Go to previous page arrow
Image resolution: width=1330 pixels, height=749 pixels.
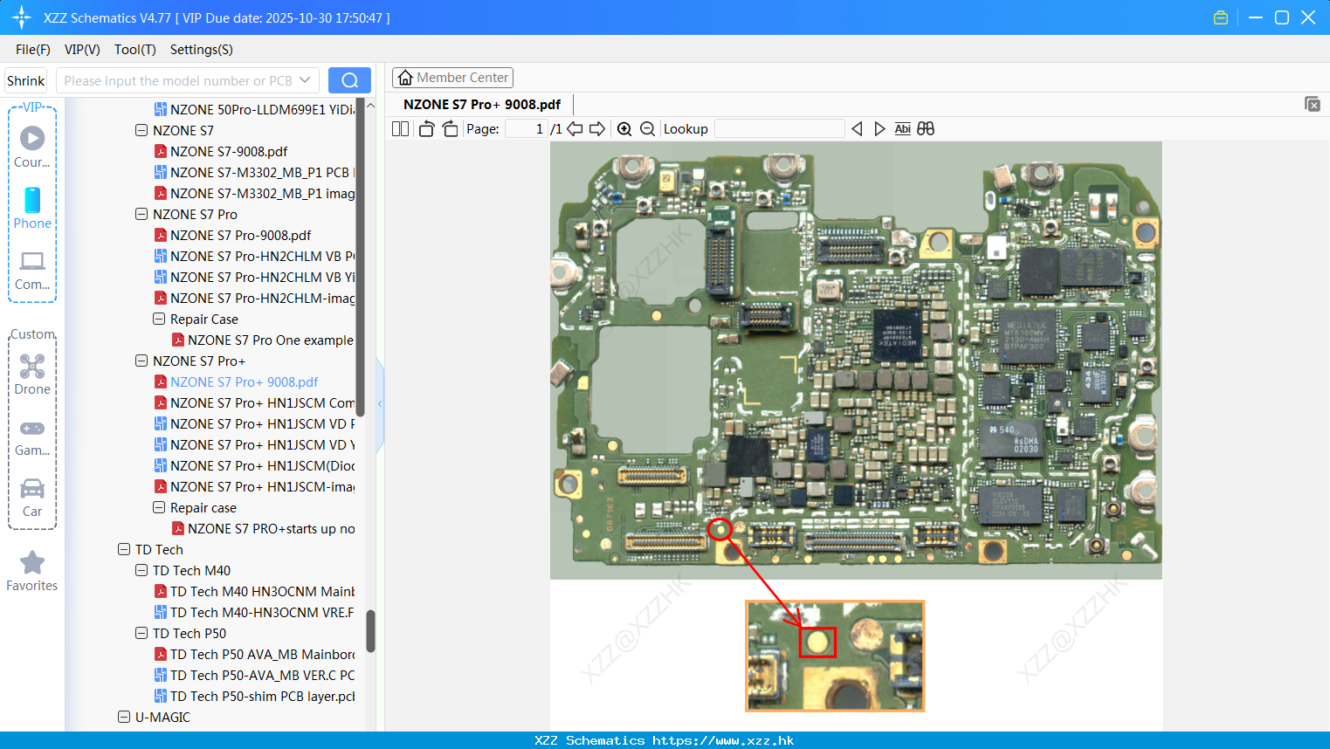click(x=575, y=129)
